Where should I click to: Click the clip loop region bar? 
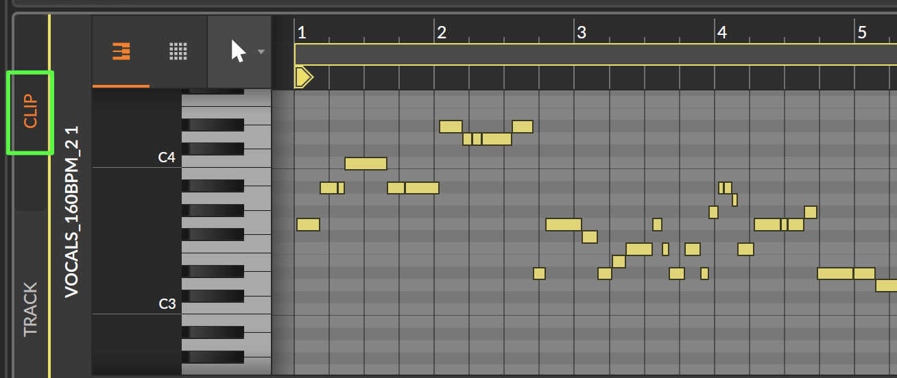(595, 54)
